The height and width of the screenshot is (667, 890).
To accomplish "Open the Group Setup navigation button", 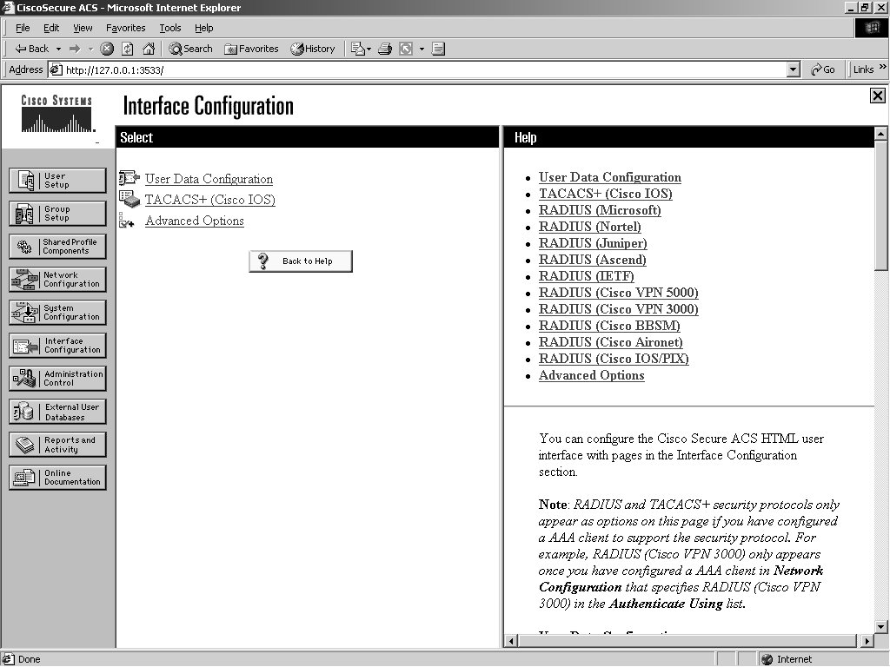I will pyautogui.click(x=57, y=214).
